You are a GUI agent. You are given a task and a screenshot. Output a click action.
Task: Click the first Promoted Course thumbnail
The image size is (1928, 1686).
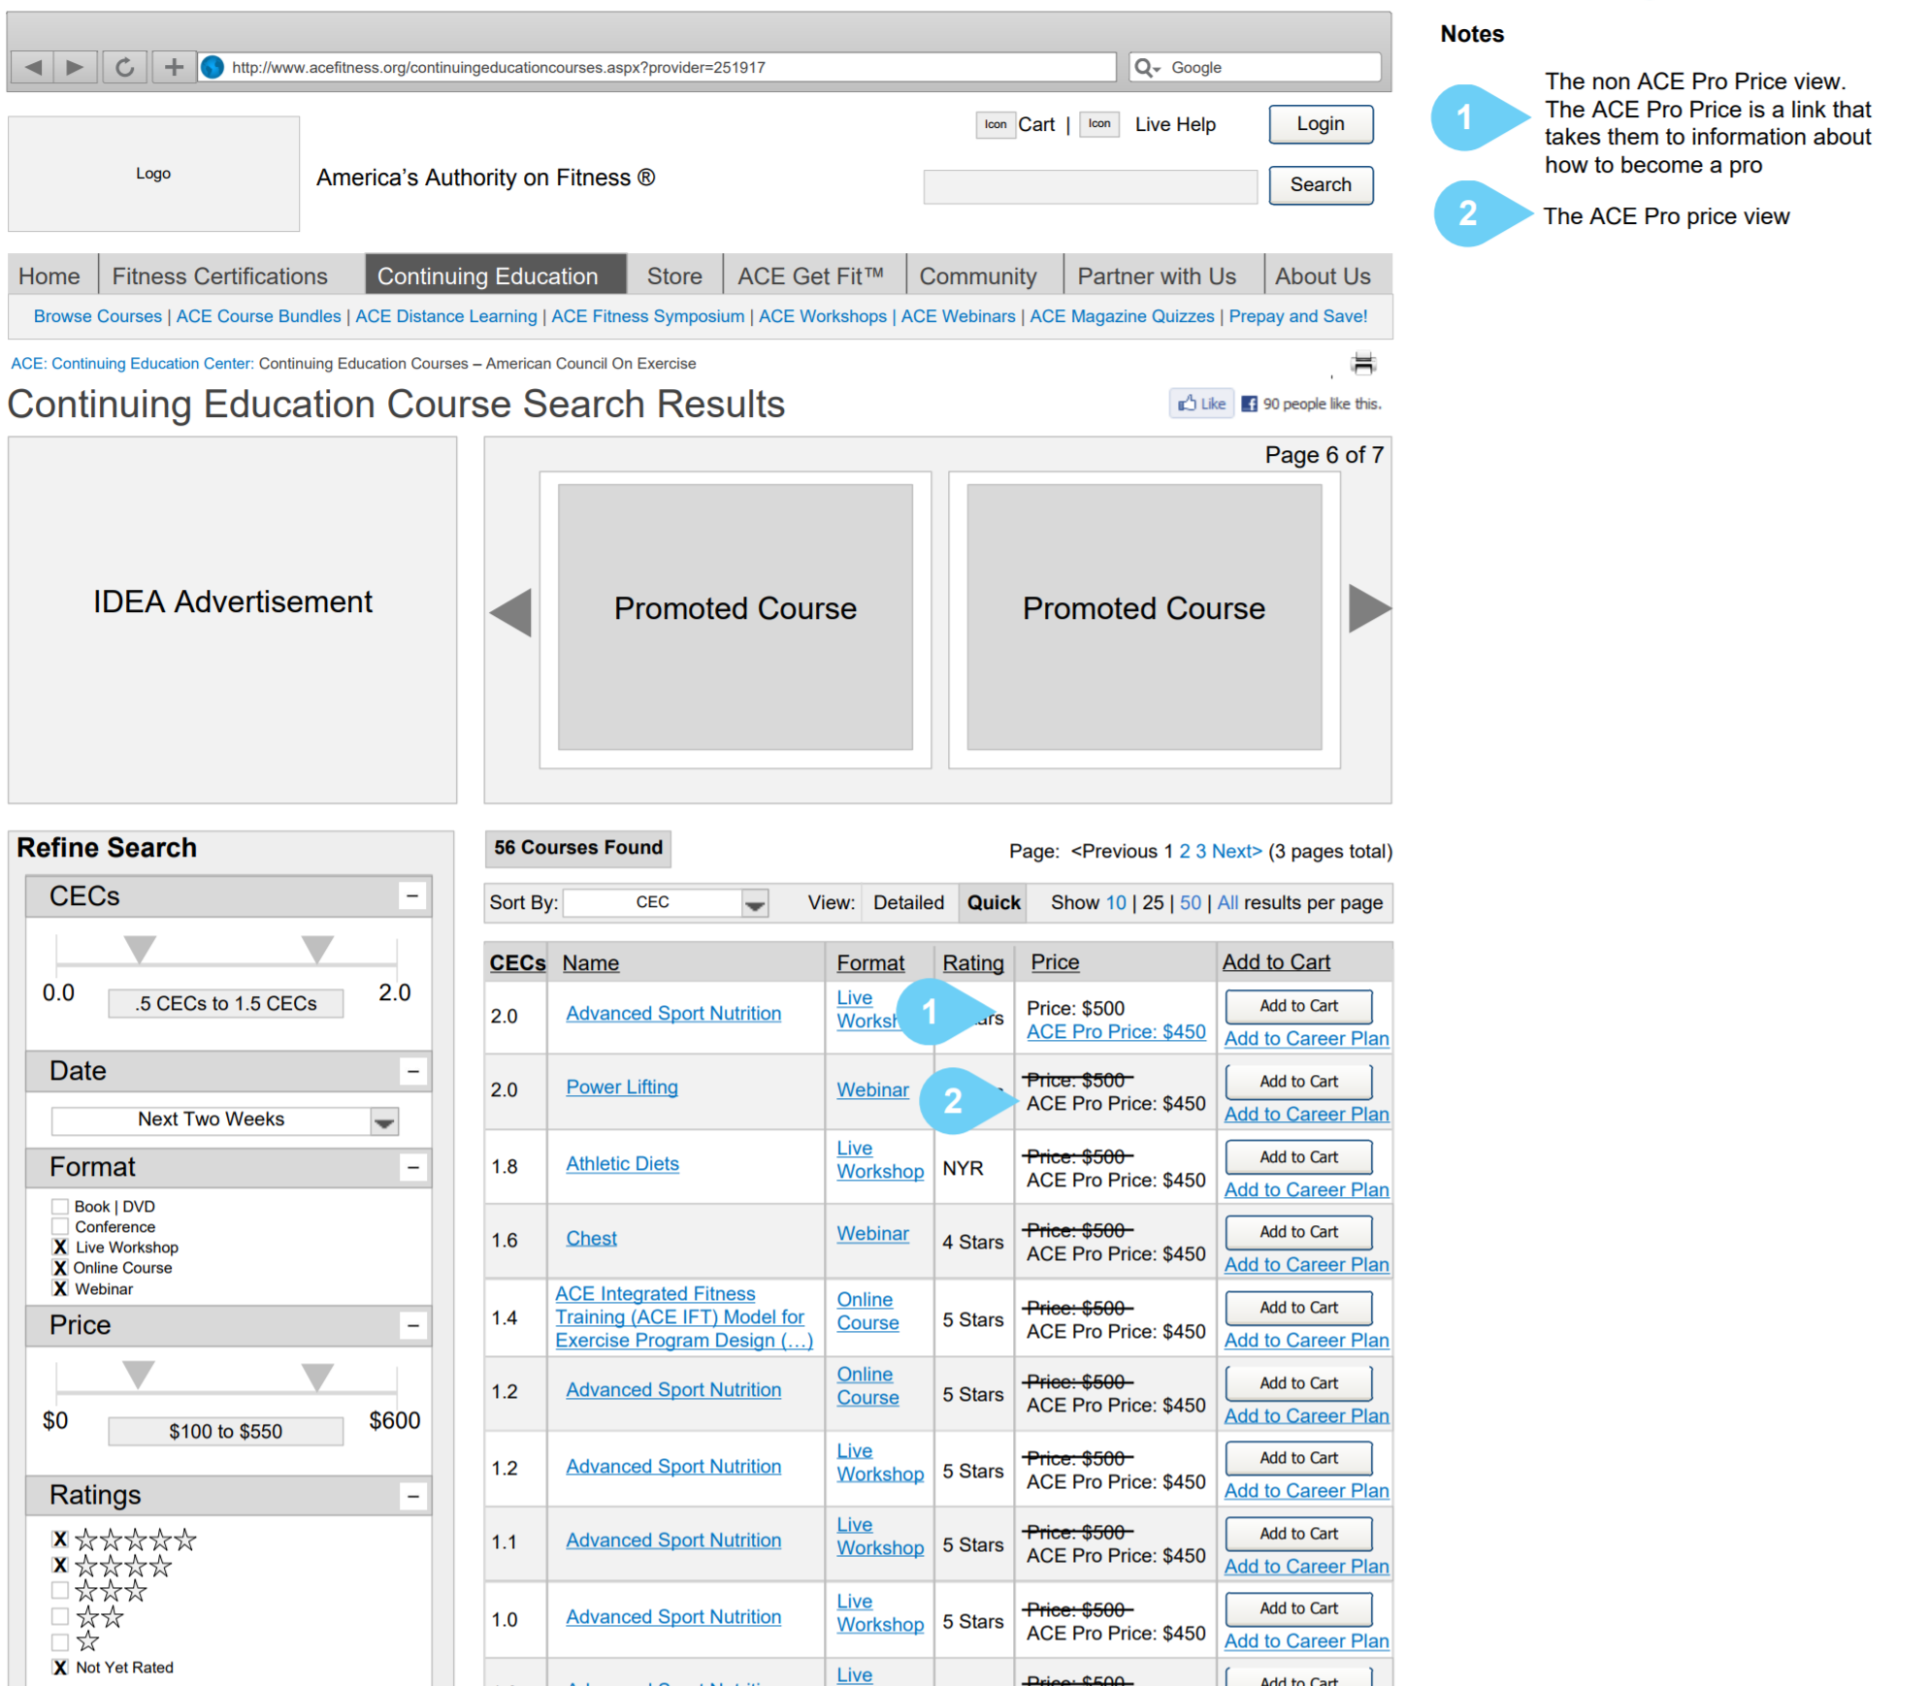pyautogui.click(x=735, y=617)
